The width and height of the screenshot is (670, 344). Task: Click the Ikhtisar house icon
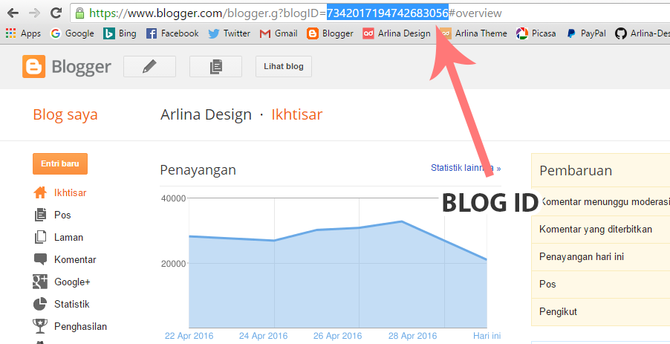[40, 192]
